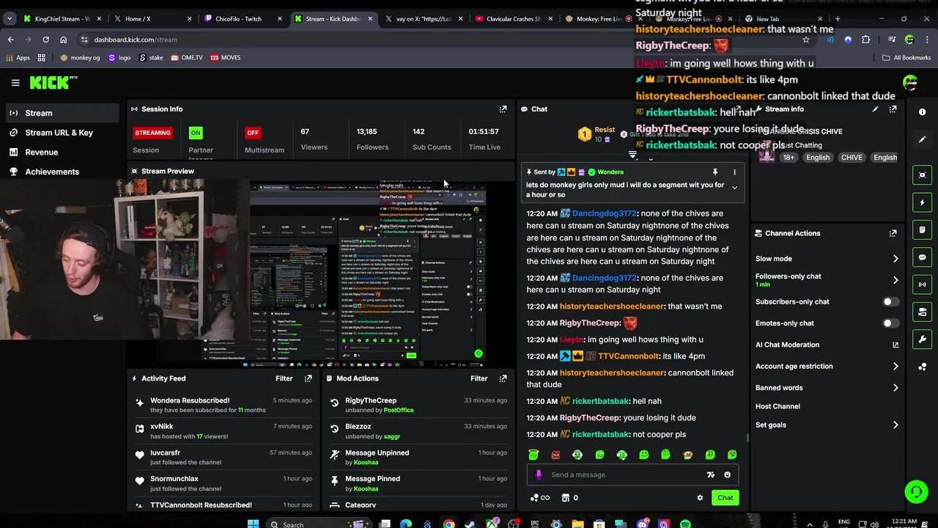938x528 pixels.
Task: Open Activity Feed Filter dropdown
Action: [x=284, y=378]
